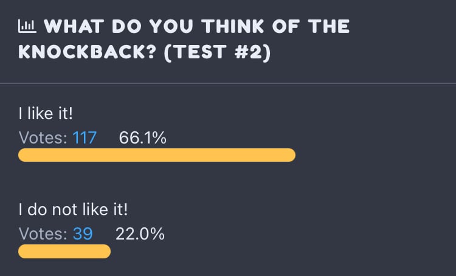Click the word THINK in the poll heading

pyautogui.click(x=233, y=27)
